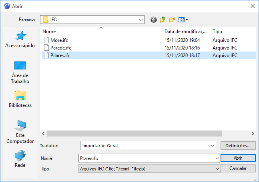Click the scroll left arrow

pyautogui.click(x=43, y=134)
